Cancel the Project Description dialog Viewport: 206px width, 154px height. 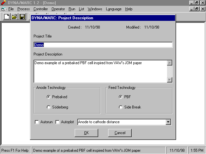pyautogui.click(x=120, y=133)
